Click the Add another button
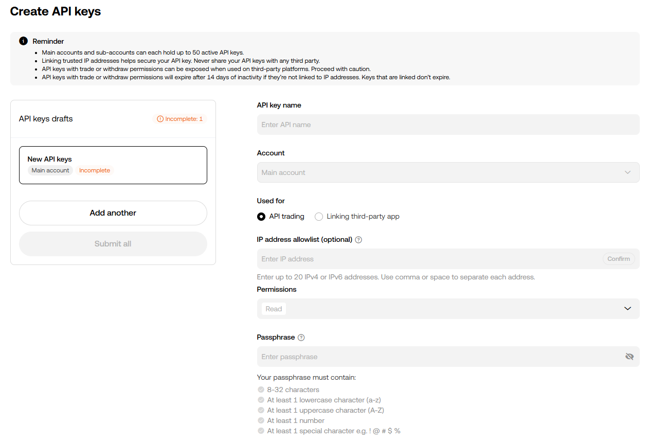This screenshot has height=442, width=648. (x=113, y=213)
